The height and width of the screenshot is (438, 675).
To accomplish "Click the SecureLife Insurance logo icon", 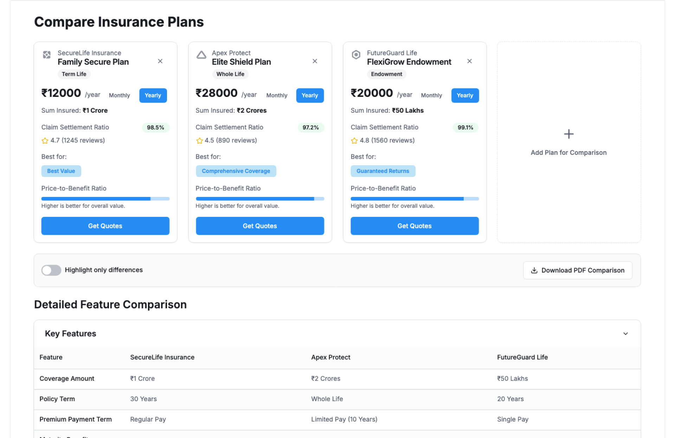I will coord(47,55).
